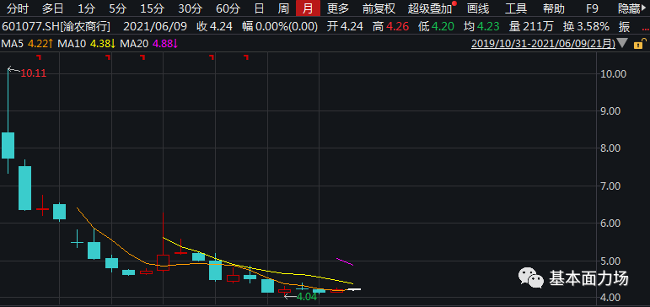The width and height of the screenshot is (650, 307).
Task: Click the 换 3.58% turnover value
Action: click(x=586, y=27)
